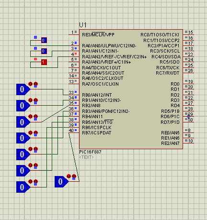207x220 pixels.
Task: Click the RA1/AN1/C12IN1- pin label
Action: click(100, 51)
